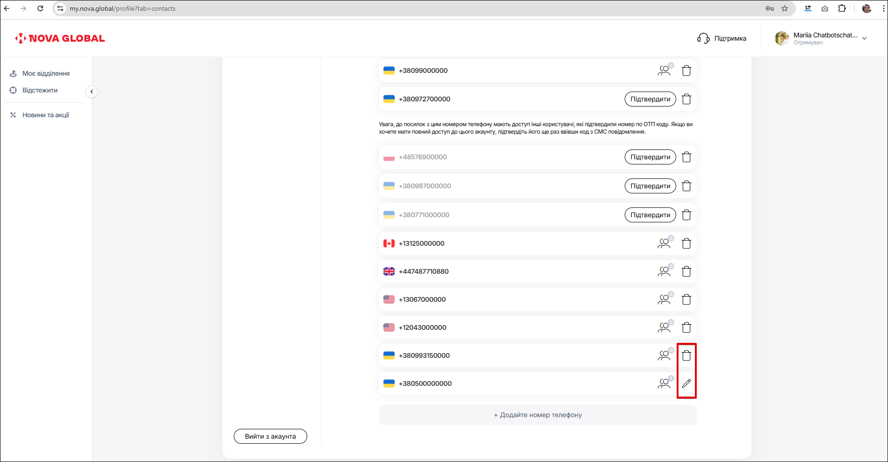Confirm number +380972700000 with Підтвердити
888x462 pixels.
pos(650,99)
